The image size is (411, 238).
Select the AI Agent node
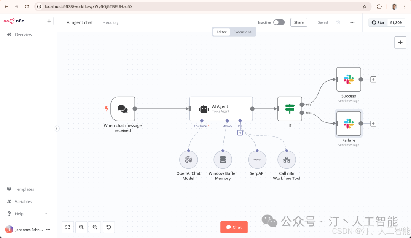tap(221, 109)
